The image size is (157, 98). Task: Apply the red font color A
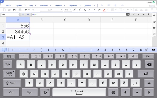(x=104, y=10)
